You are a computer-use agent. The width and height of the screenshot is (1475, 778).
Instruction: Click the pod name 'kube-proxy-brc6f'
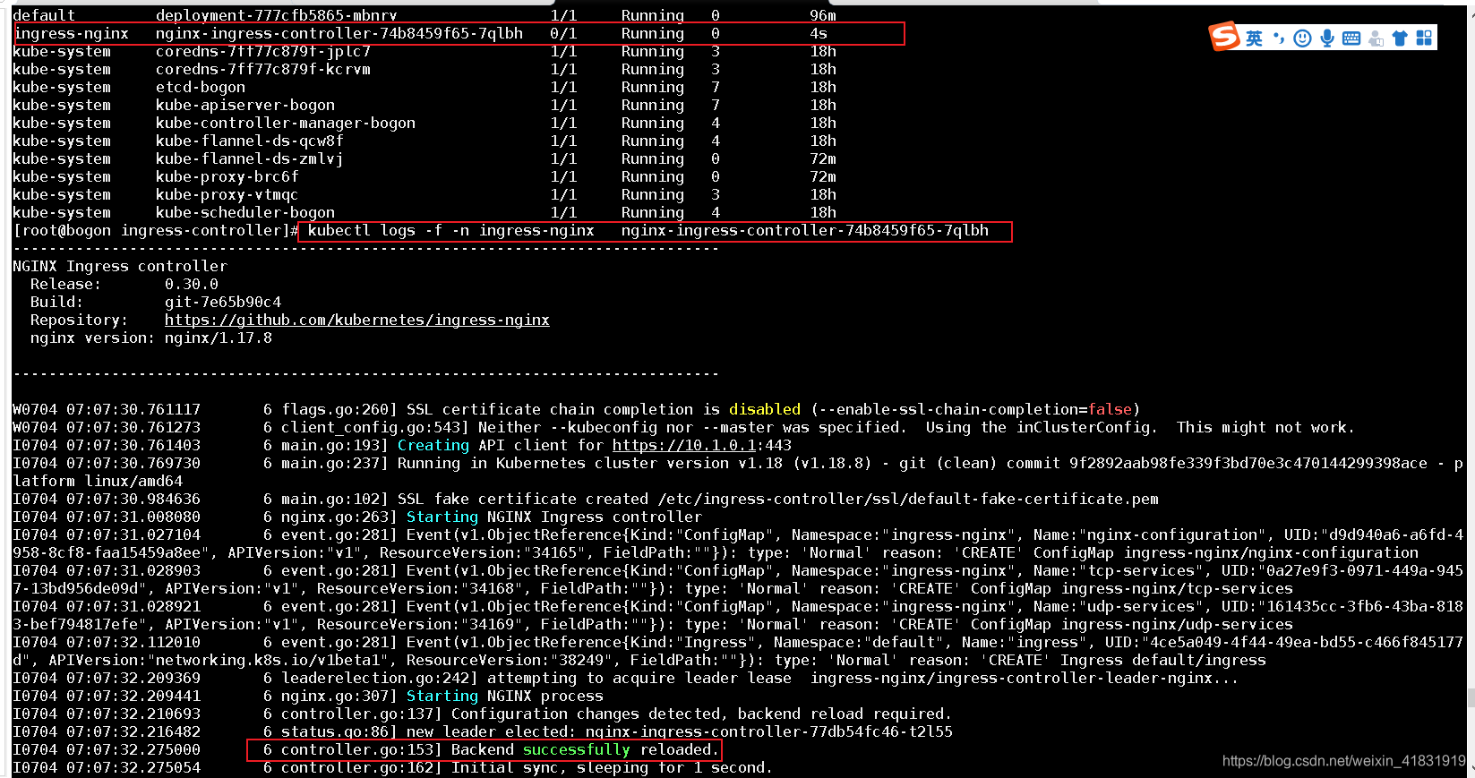pyautogui.click(x=227, y=176)
